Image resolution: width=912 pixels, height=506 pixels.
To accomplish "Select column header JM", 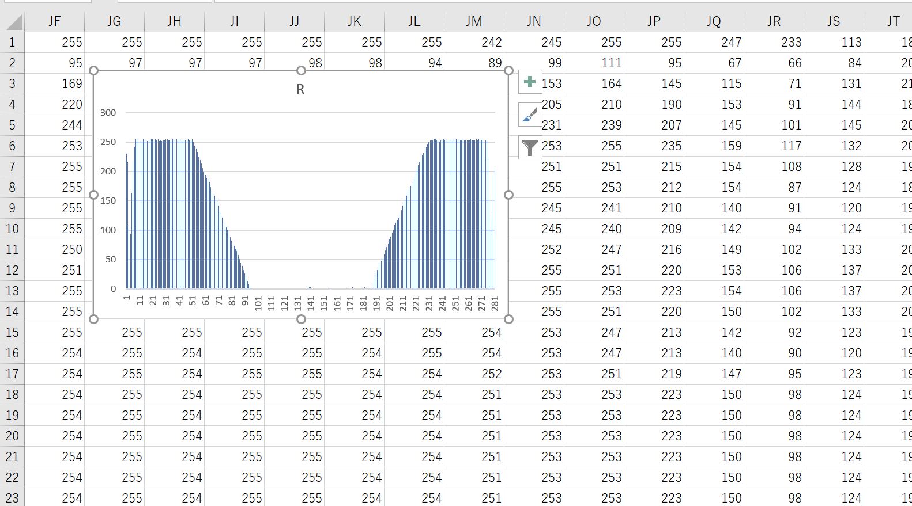I will (x=474, y=21).
